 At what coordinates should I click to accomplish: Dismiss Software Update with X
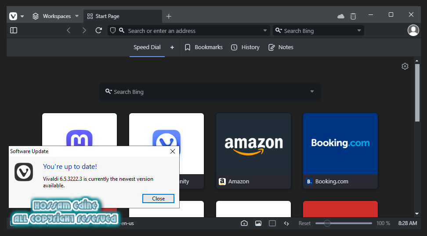coord(173,151)
